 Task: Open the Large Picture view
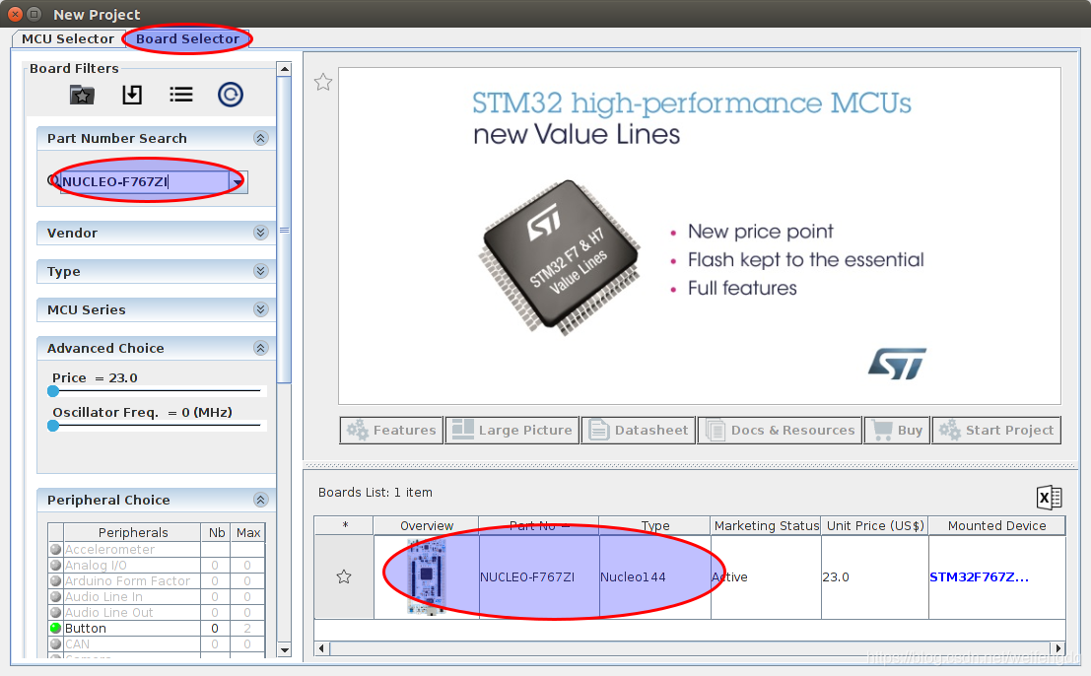point(512,430)
